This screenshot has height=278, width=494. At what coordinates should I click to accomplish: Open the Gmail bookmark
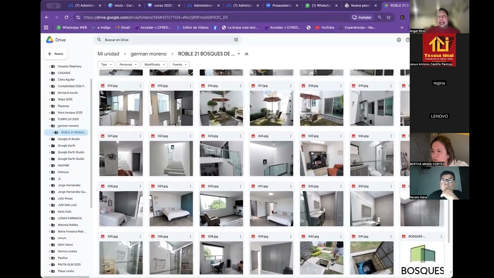click(x=122, y=27)
